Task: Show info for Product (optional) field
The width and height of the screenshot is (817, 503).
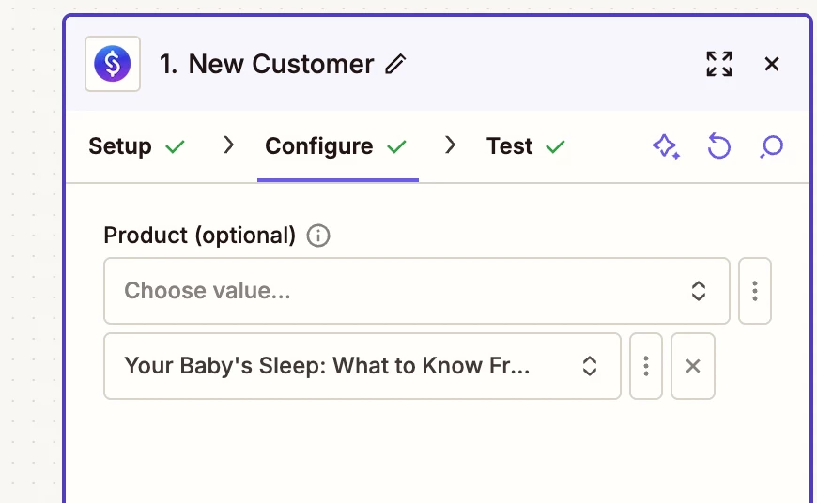Action: (x=318, y=236)
